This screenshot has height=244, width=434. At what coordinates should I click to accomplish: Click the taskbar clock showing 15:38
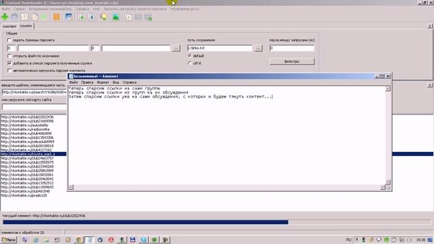click(420, 240)
